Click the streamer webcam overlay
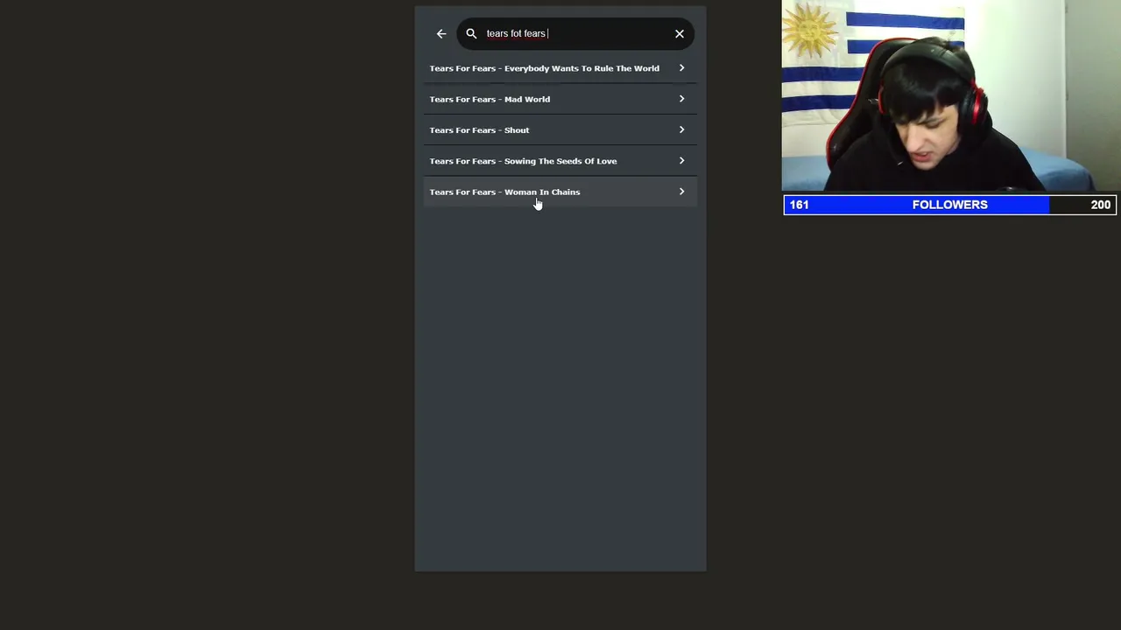 coord(951,95)
